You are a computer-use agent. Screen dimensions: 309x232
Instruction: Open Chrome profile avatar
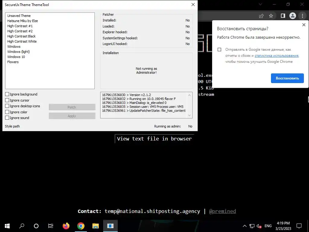[x=293, y=16]
